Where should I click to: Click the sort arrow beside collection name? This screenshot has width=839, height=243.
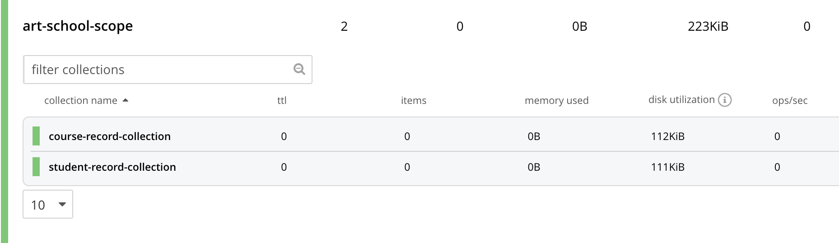point(126,100)
